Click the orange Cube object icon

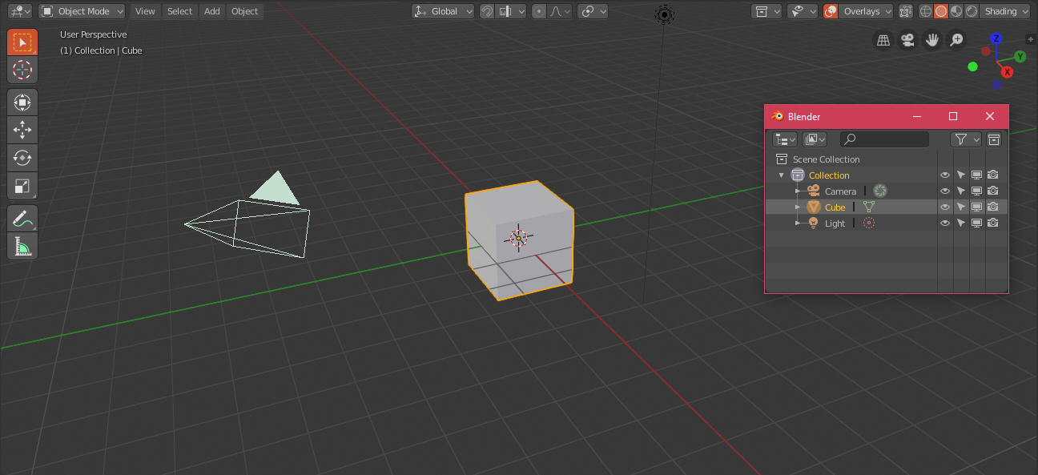[814, 207]
